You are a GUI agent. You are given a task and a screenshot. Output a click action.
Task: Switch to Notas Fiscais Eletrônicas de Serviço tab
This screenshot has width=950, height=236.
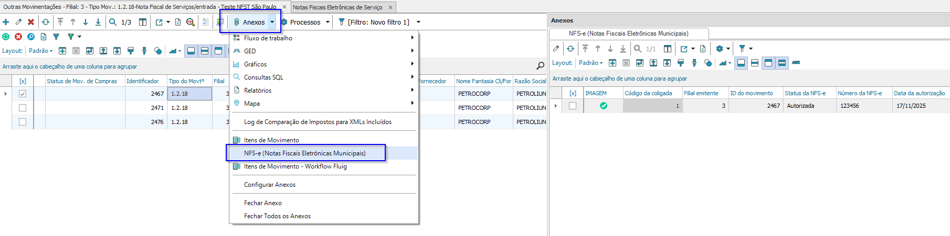point(337,7)
